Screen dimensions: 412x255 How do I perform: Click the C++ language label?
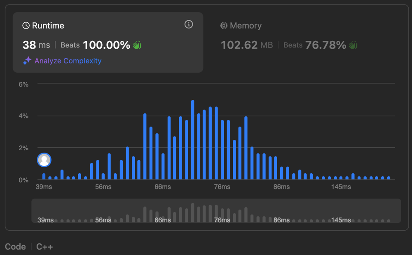44,247
